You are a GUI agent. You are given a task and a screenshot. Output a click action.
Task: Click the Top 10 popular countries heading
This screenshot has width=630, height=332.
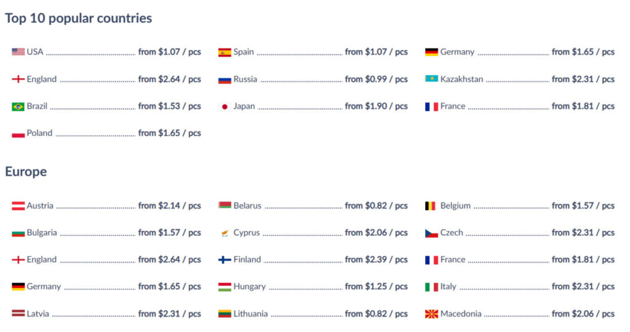(x=78, y=18)
